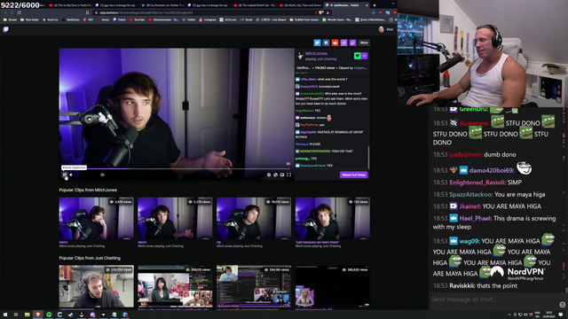Image resolution: width=568 pixels, height=319 pixels.
Task: Open MitchJones avatar in clip sidebar
Action: coord(300,56)
